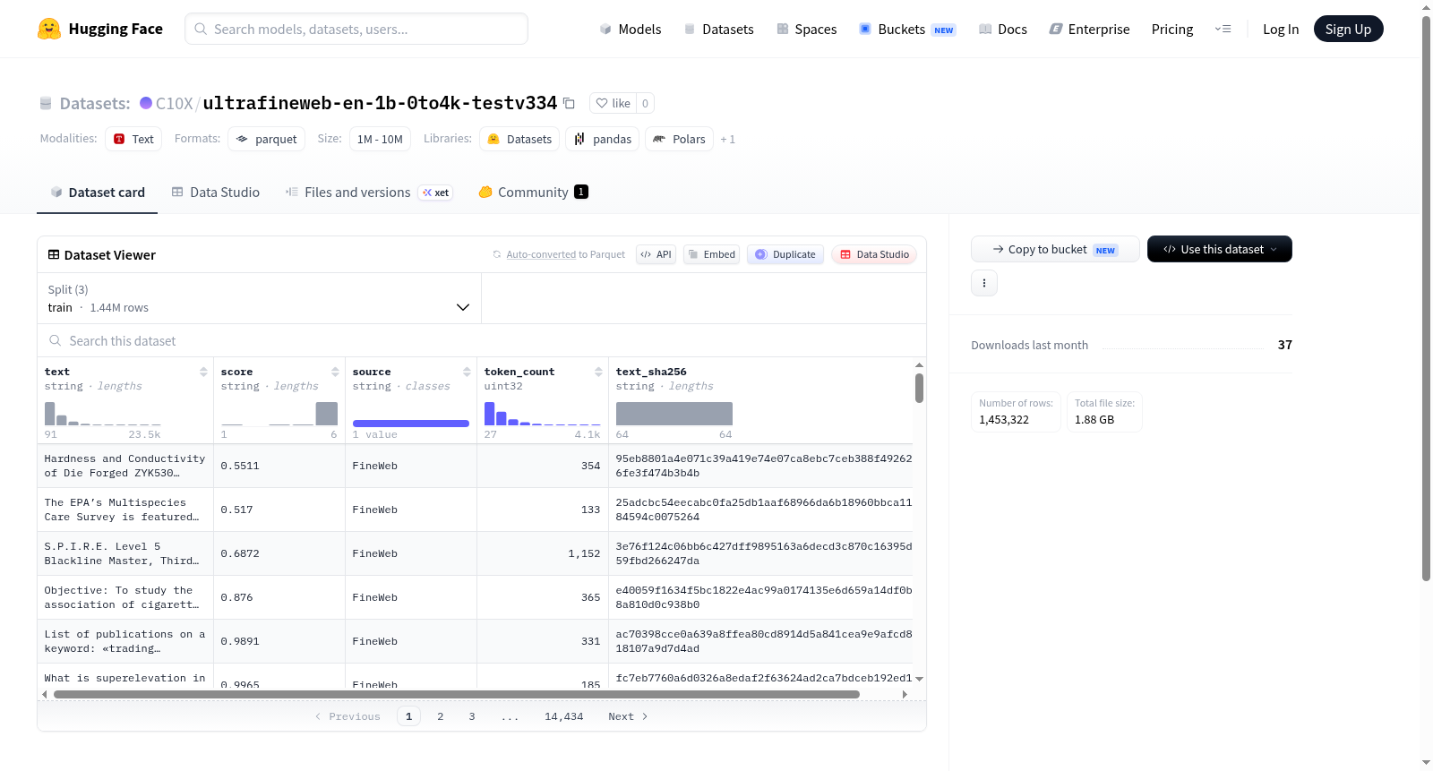Click the heart like button
Image resolution: width=1433 pixels, height=771 pixels.
click(614, 103)
